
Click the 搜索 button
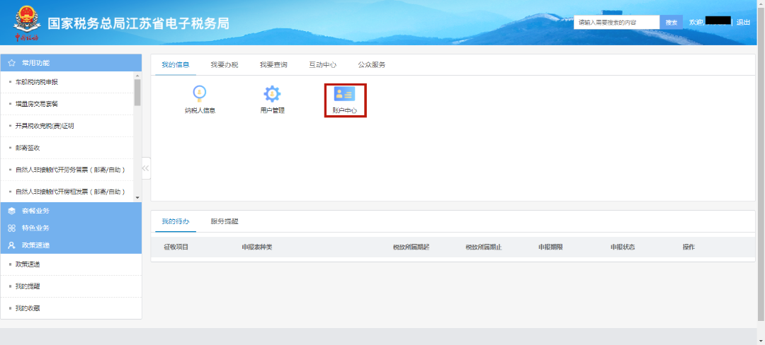point(671,23)
